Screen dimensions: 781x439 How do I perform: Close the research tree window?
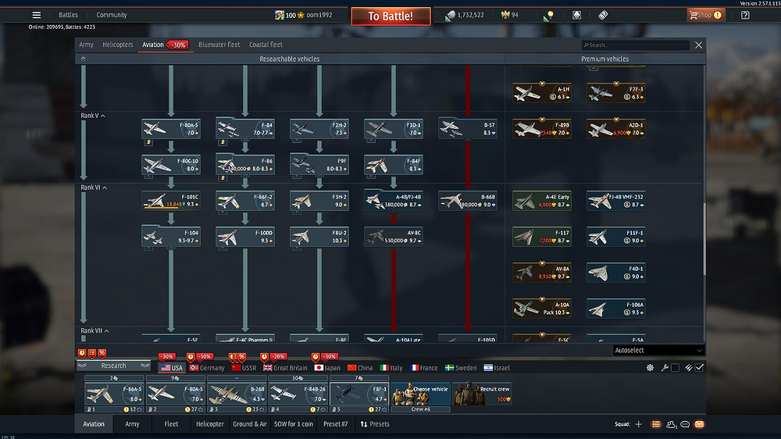tap(698, 45)
